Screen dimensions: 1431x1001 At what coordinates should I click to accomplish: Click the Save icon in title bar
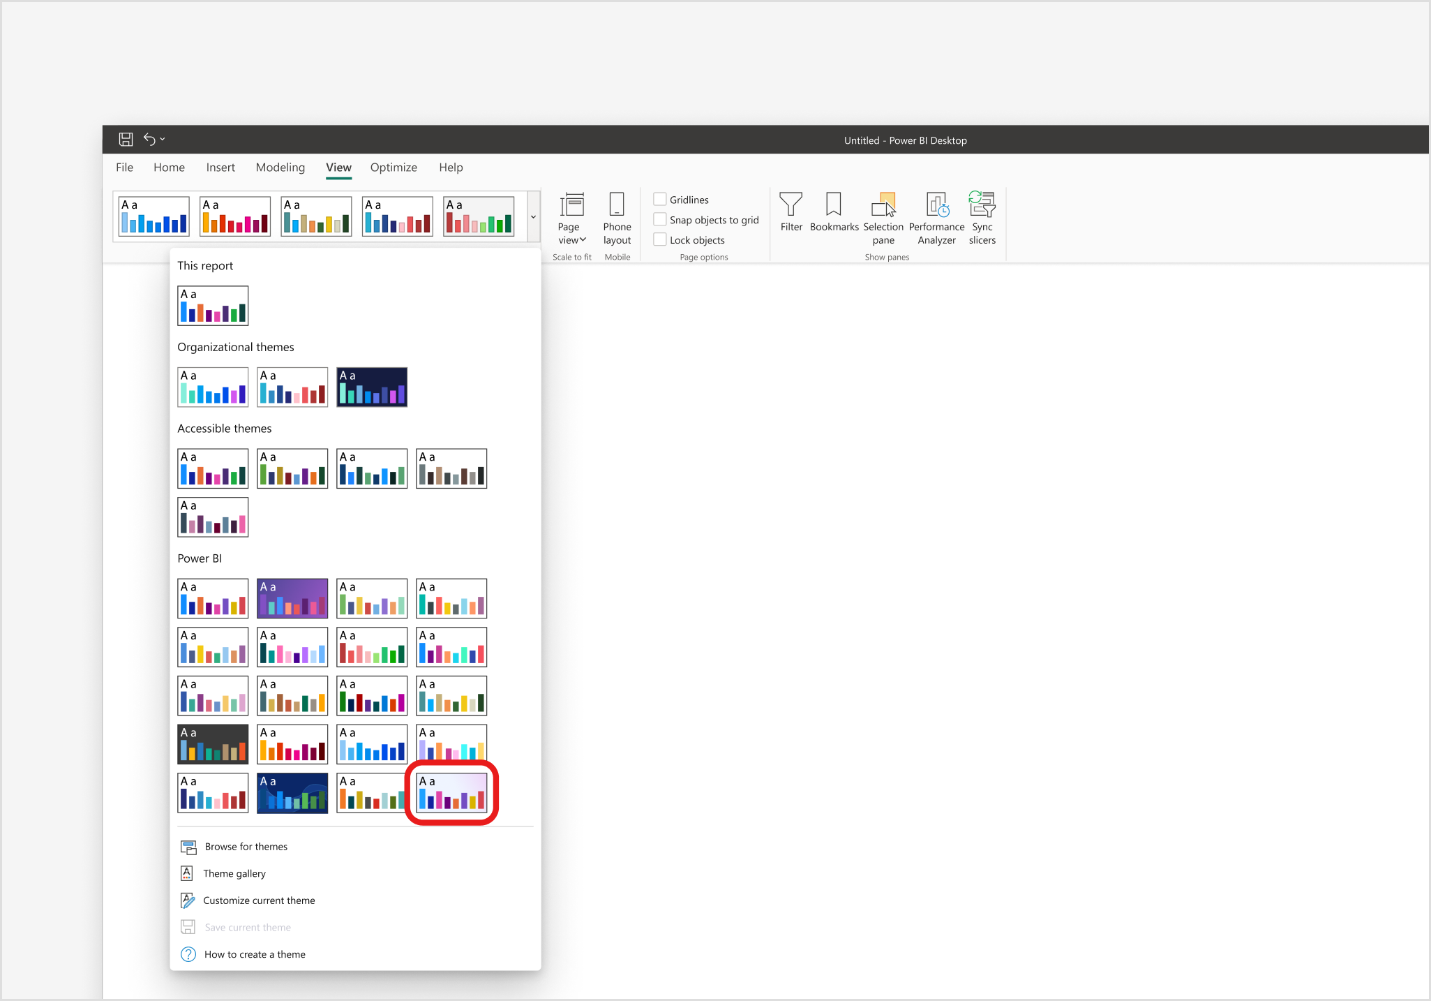(x=126, y=140)
